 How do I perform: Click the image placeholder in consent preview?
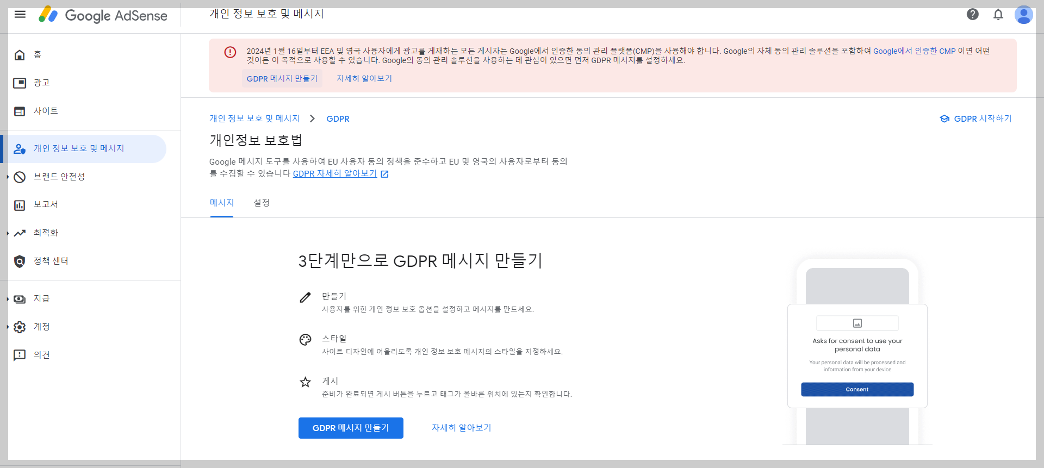(857, 323)
